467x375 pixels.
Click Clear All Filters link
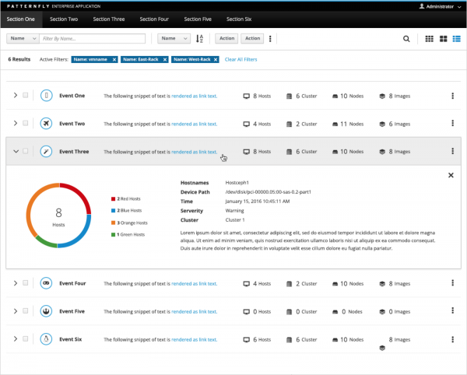pyautogui.click(x=241, y=59)
